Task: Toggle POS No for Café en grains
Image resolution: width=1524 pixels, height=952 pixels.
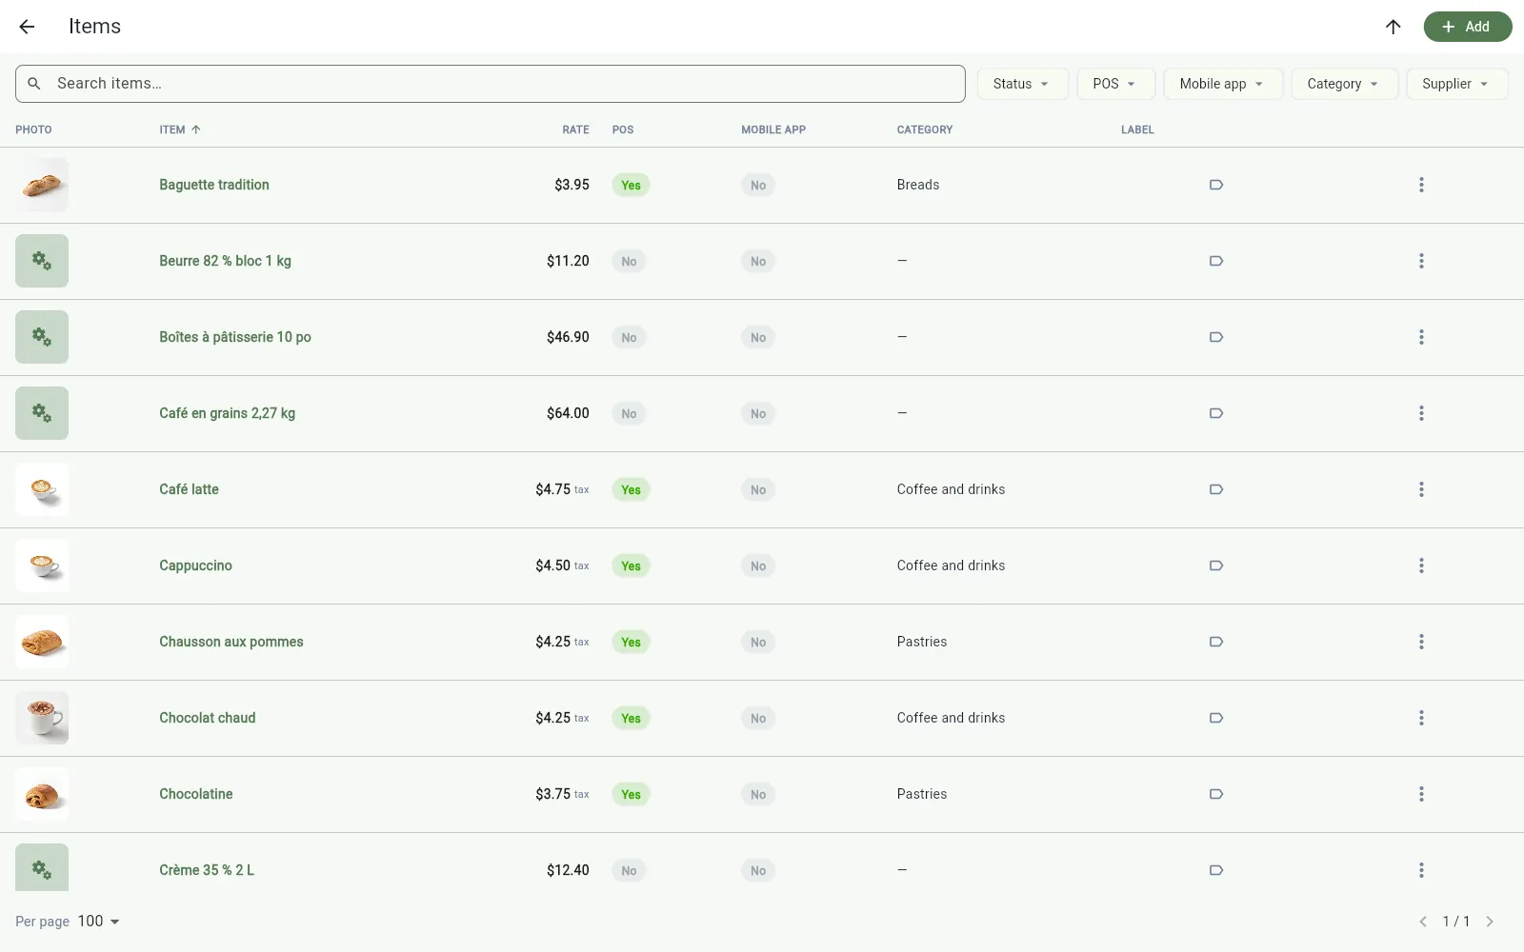Action: click(629, 413)
